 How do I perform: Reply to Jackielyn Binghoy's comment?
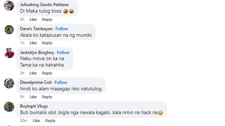[x=47, y=73]
